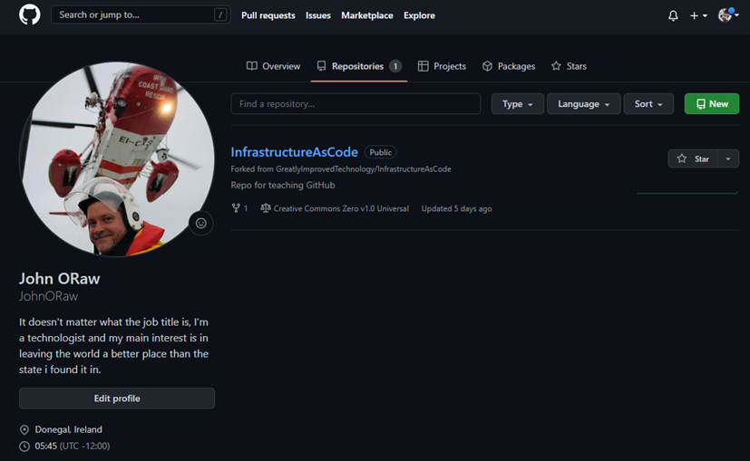Select the Repositories tab
Screen dimensions: 750x461
(359, 66)
